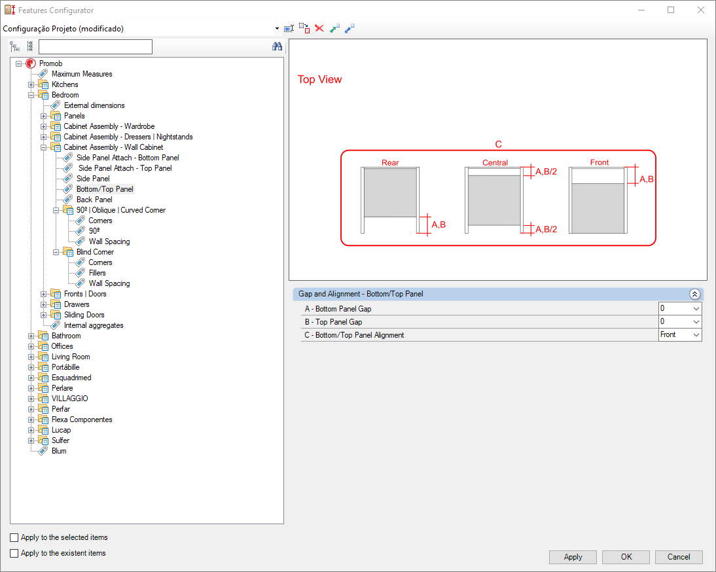Open the Bottom/Top Panel Alignment dropdown
Image resolution: width=716 pixels, height=572 pixels.
click(696, 335)
